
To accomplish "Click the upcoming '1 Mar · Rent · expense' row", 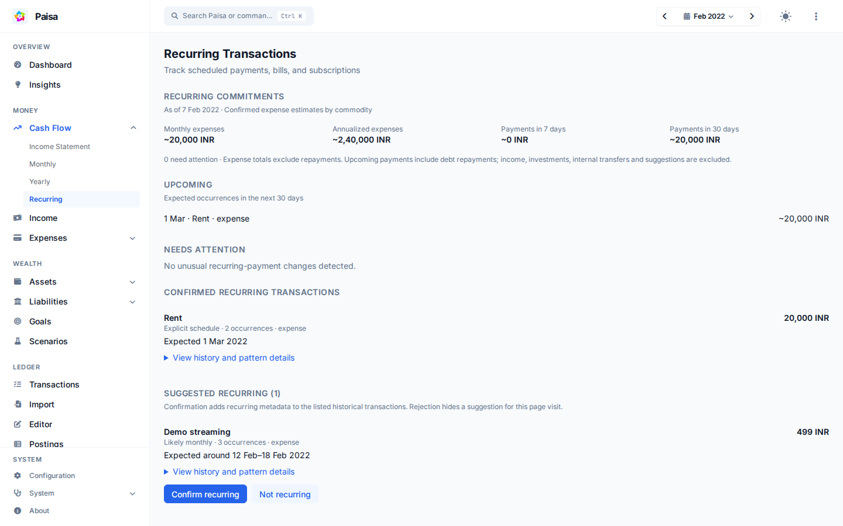I will pyautogui.click(x=496, y=219).
